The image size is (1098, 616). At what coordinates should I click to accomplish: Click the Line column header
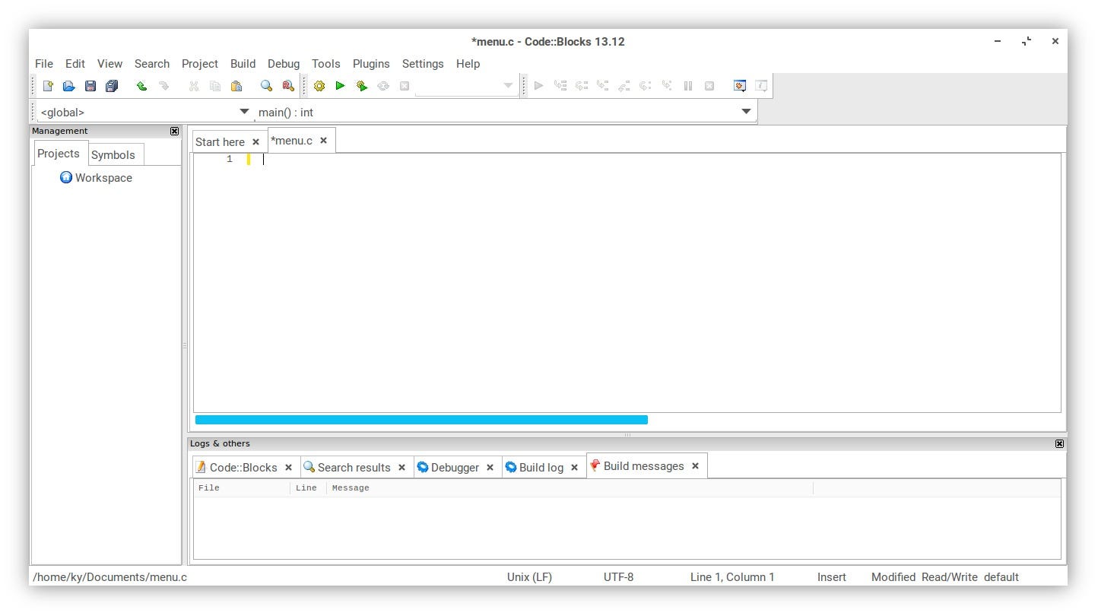308,487
